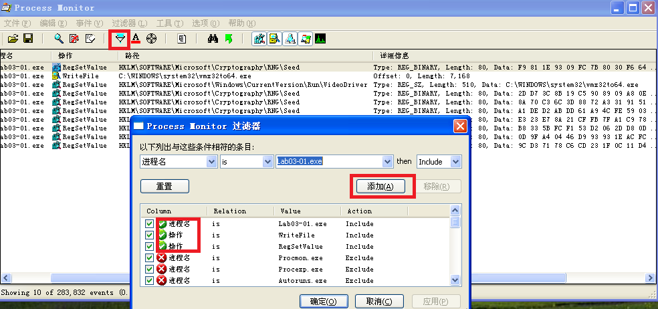Uncheck the Lab03-01.exe filter rule checkbox
Viewport: 658px width, 309px height.
tap(149, 224)
